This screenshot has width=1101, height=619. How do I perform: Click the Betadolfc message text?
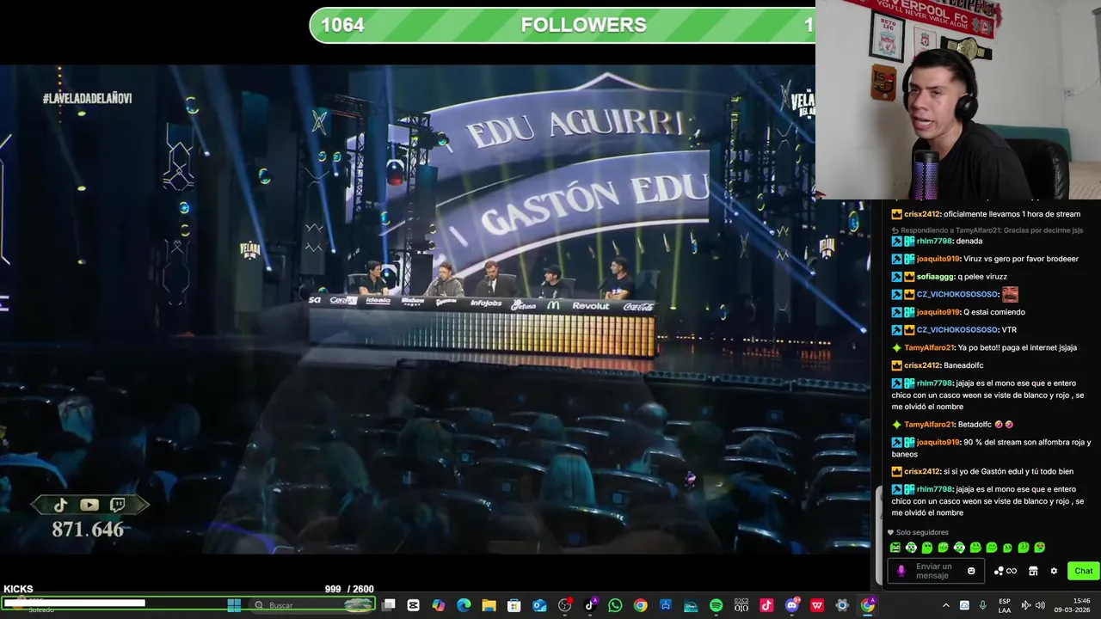[x=975, y=425]
